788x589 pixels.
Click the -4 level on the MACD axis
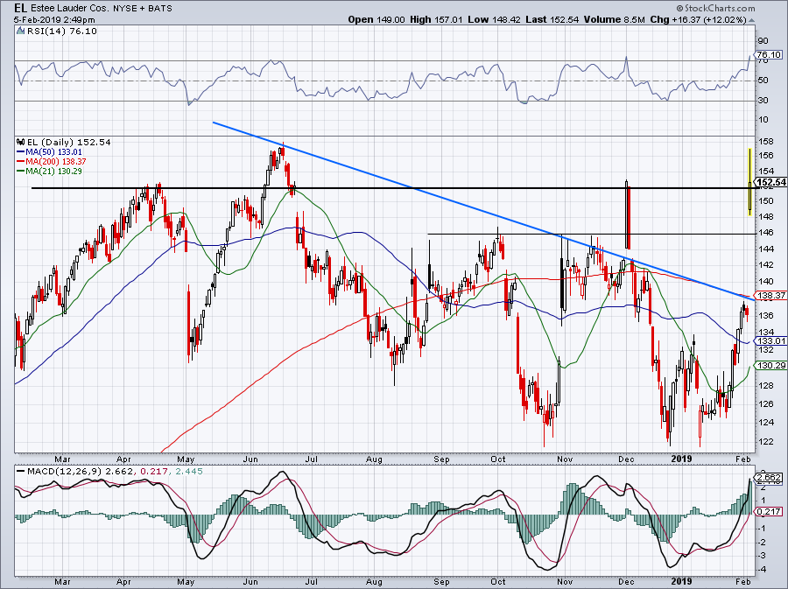761,570
